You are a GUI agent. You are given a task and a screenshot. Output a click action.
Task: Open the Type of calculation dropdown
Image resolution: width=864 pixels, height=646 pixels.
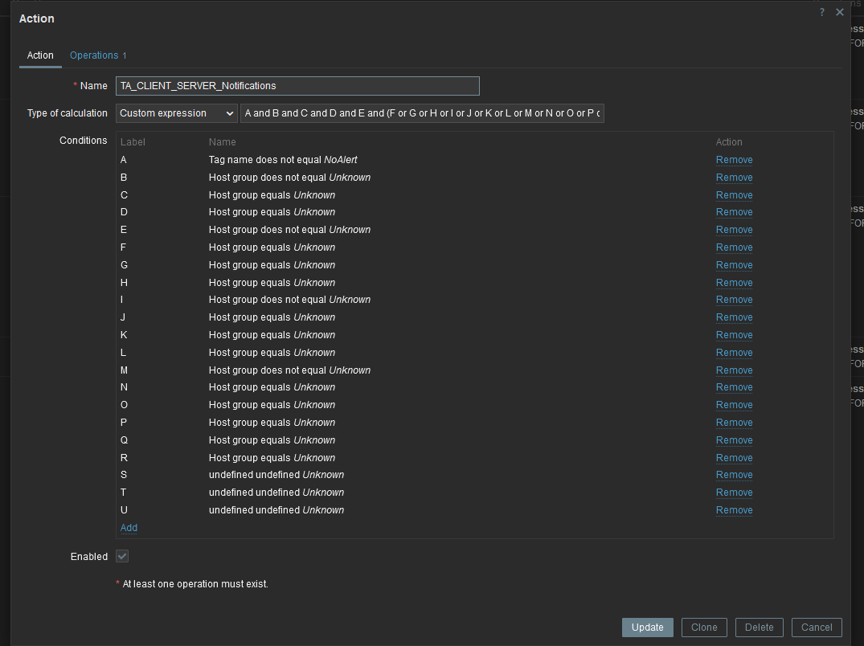tap(176, 113)
